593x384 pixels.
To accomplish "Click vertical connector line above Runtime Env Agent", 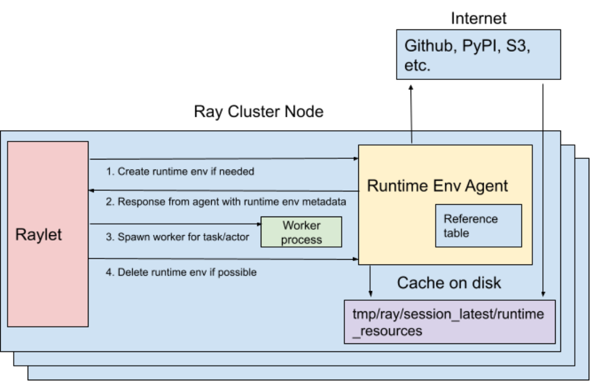I will click(x=411, y=138).
